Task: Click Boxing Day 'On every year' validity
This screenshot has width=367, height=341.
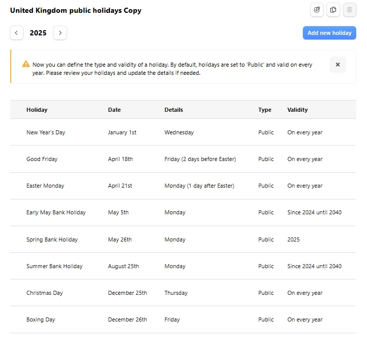Action: pyautogui.click(x=305, y=319)
